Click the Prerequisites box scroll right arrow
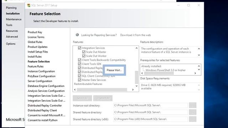 [195, 73]
